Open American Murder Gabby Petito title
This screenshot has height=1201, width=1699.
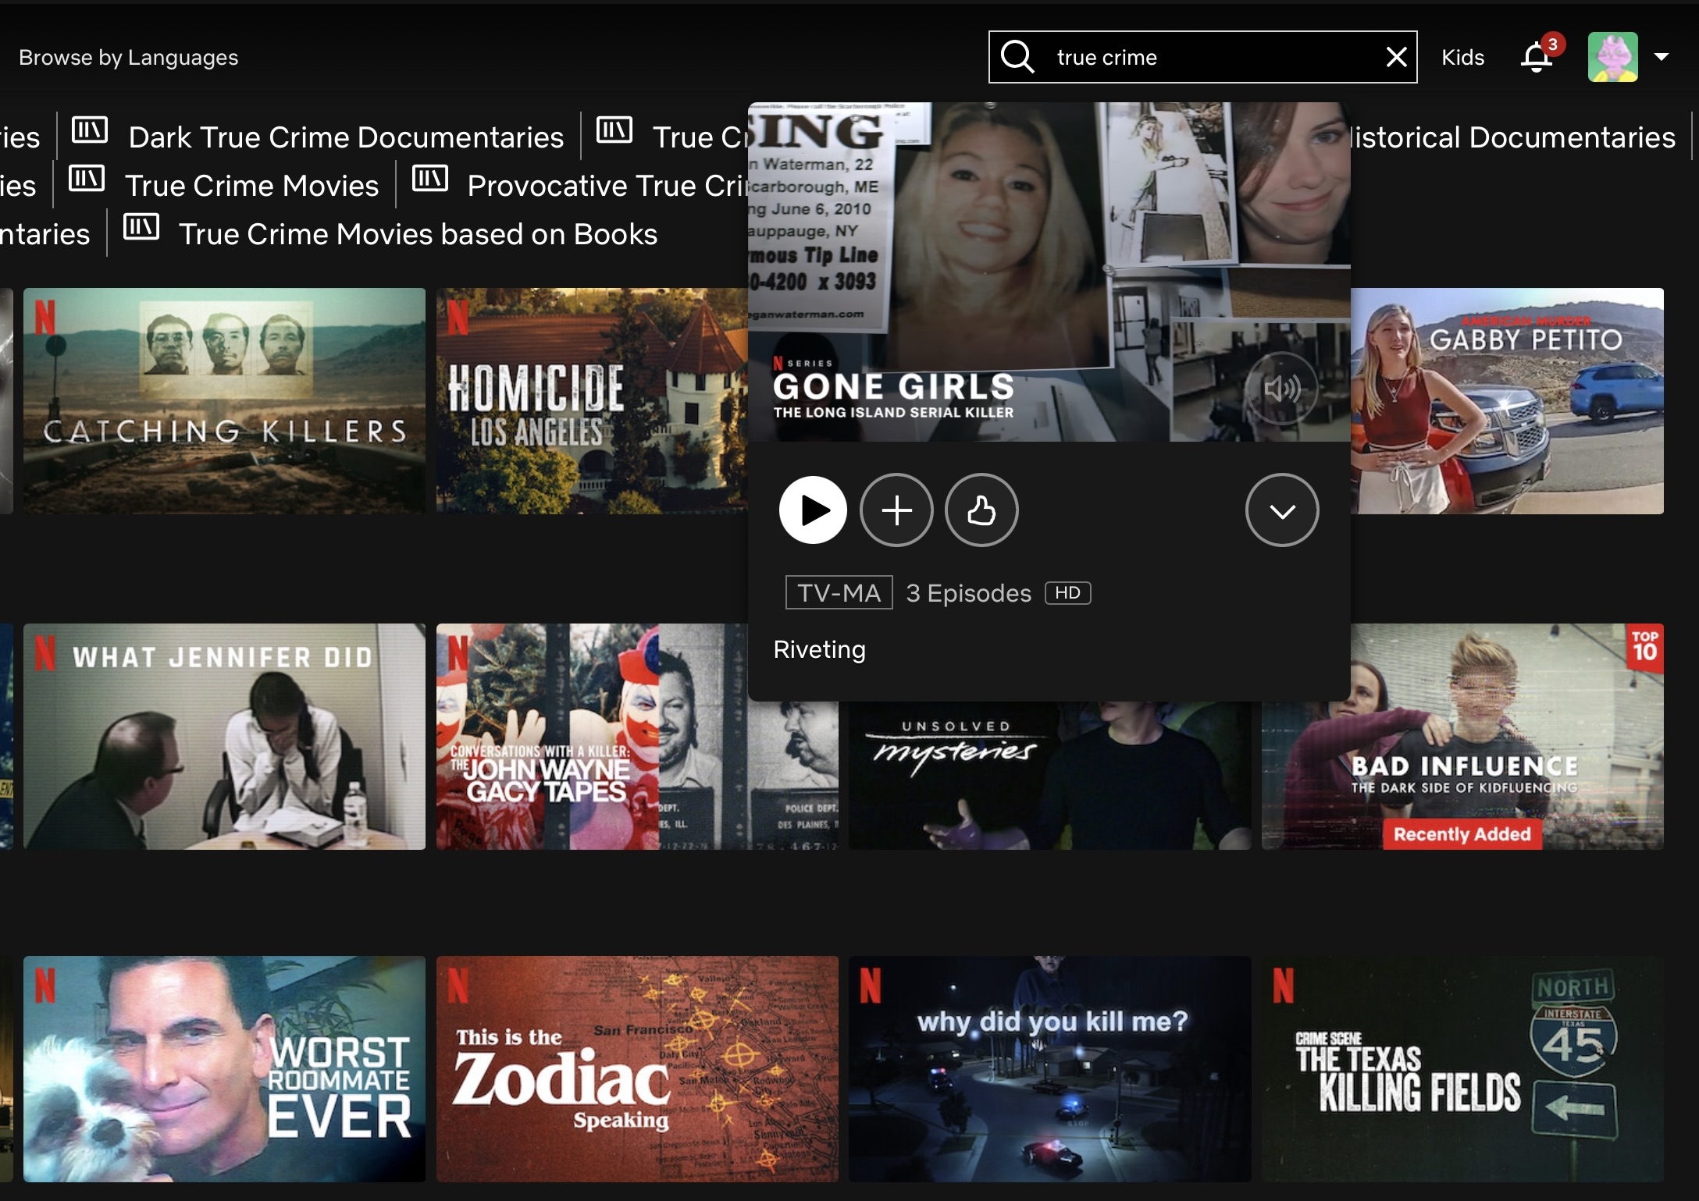coord(1507,401)
